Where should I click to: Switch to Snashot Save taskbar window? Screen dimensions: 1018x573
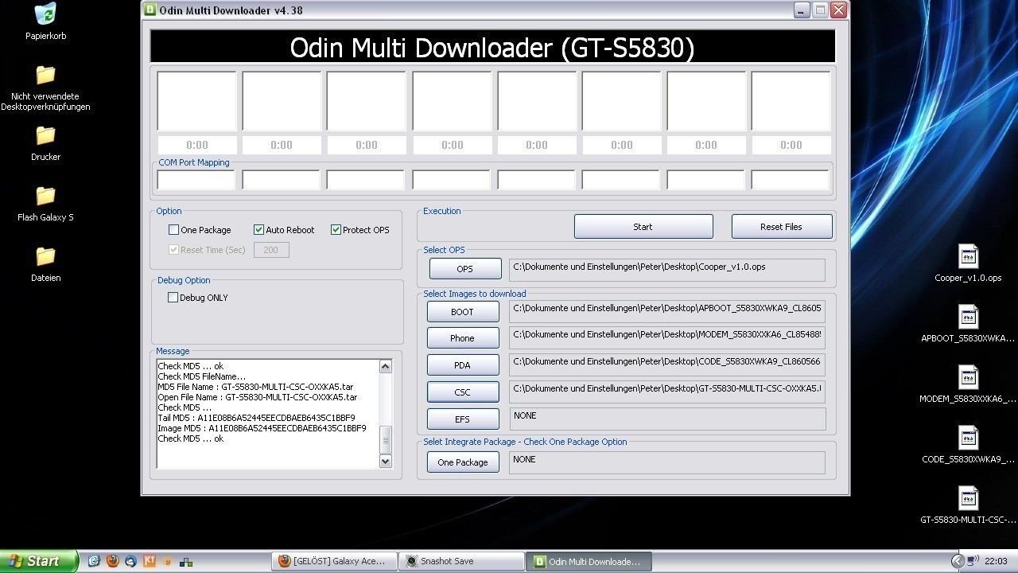tap(460, 561)
